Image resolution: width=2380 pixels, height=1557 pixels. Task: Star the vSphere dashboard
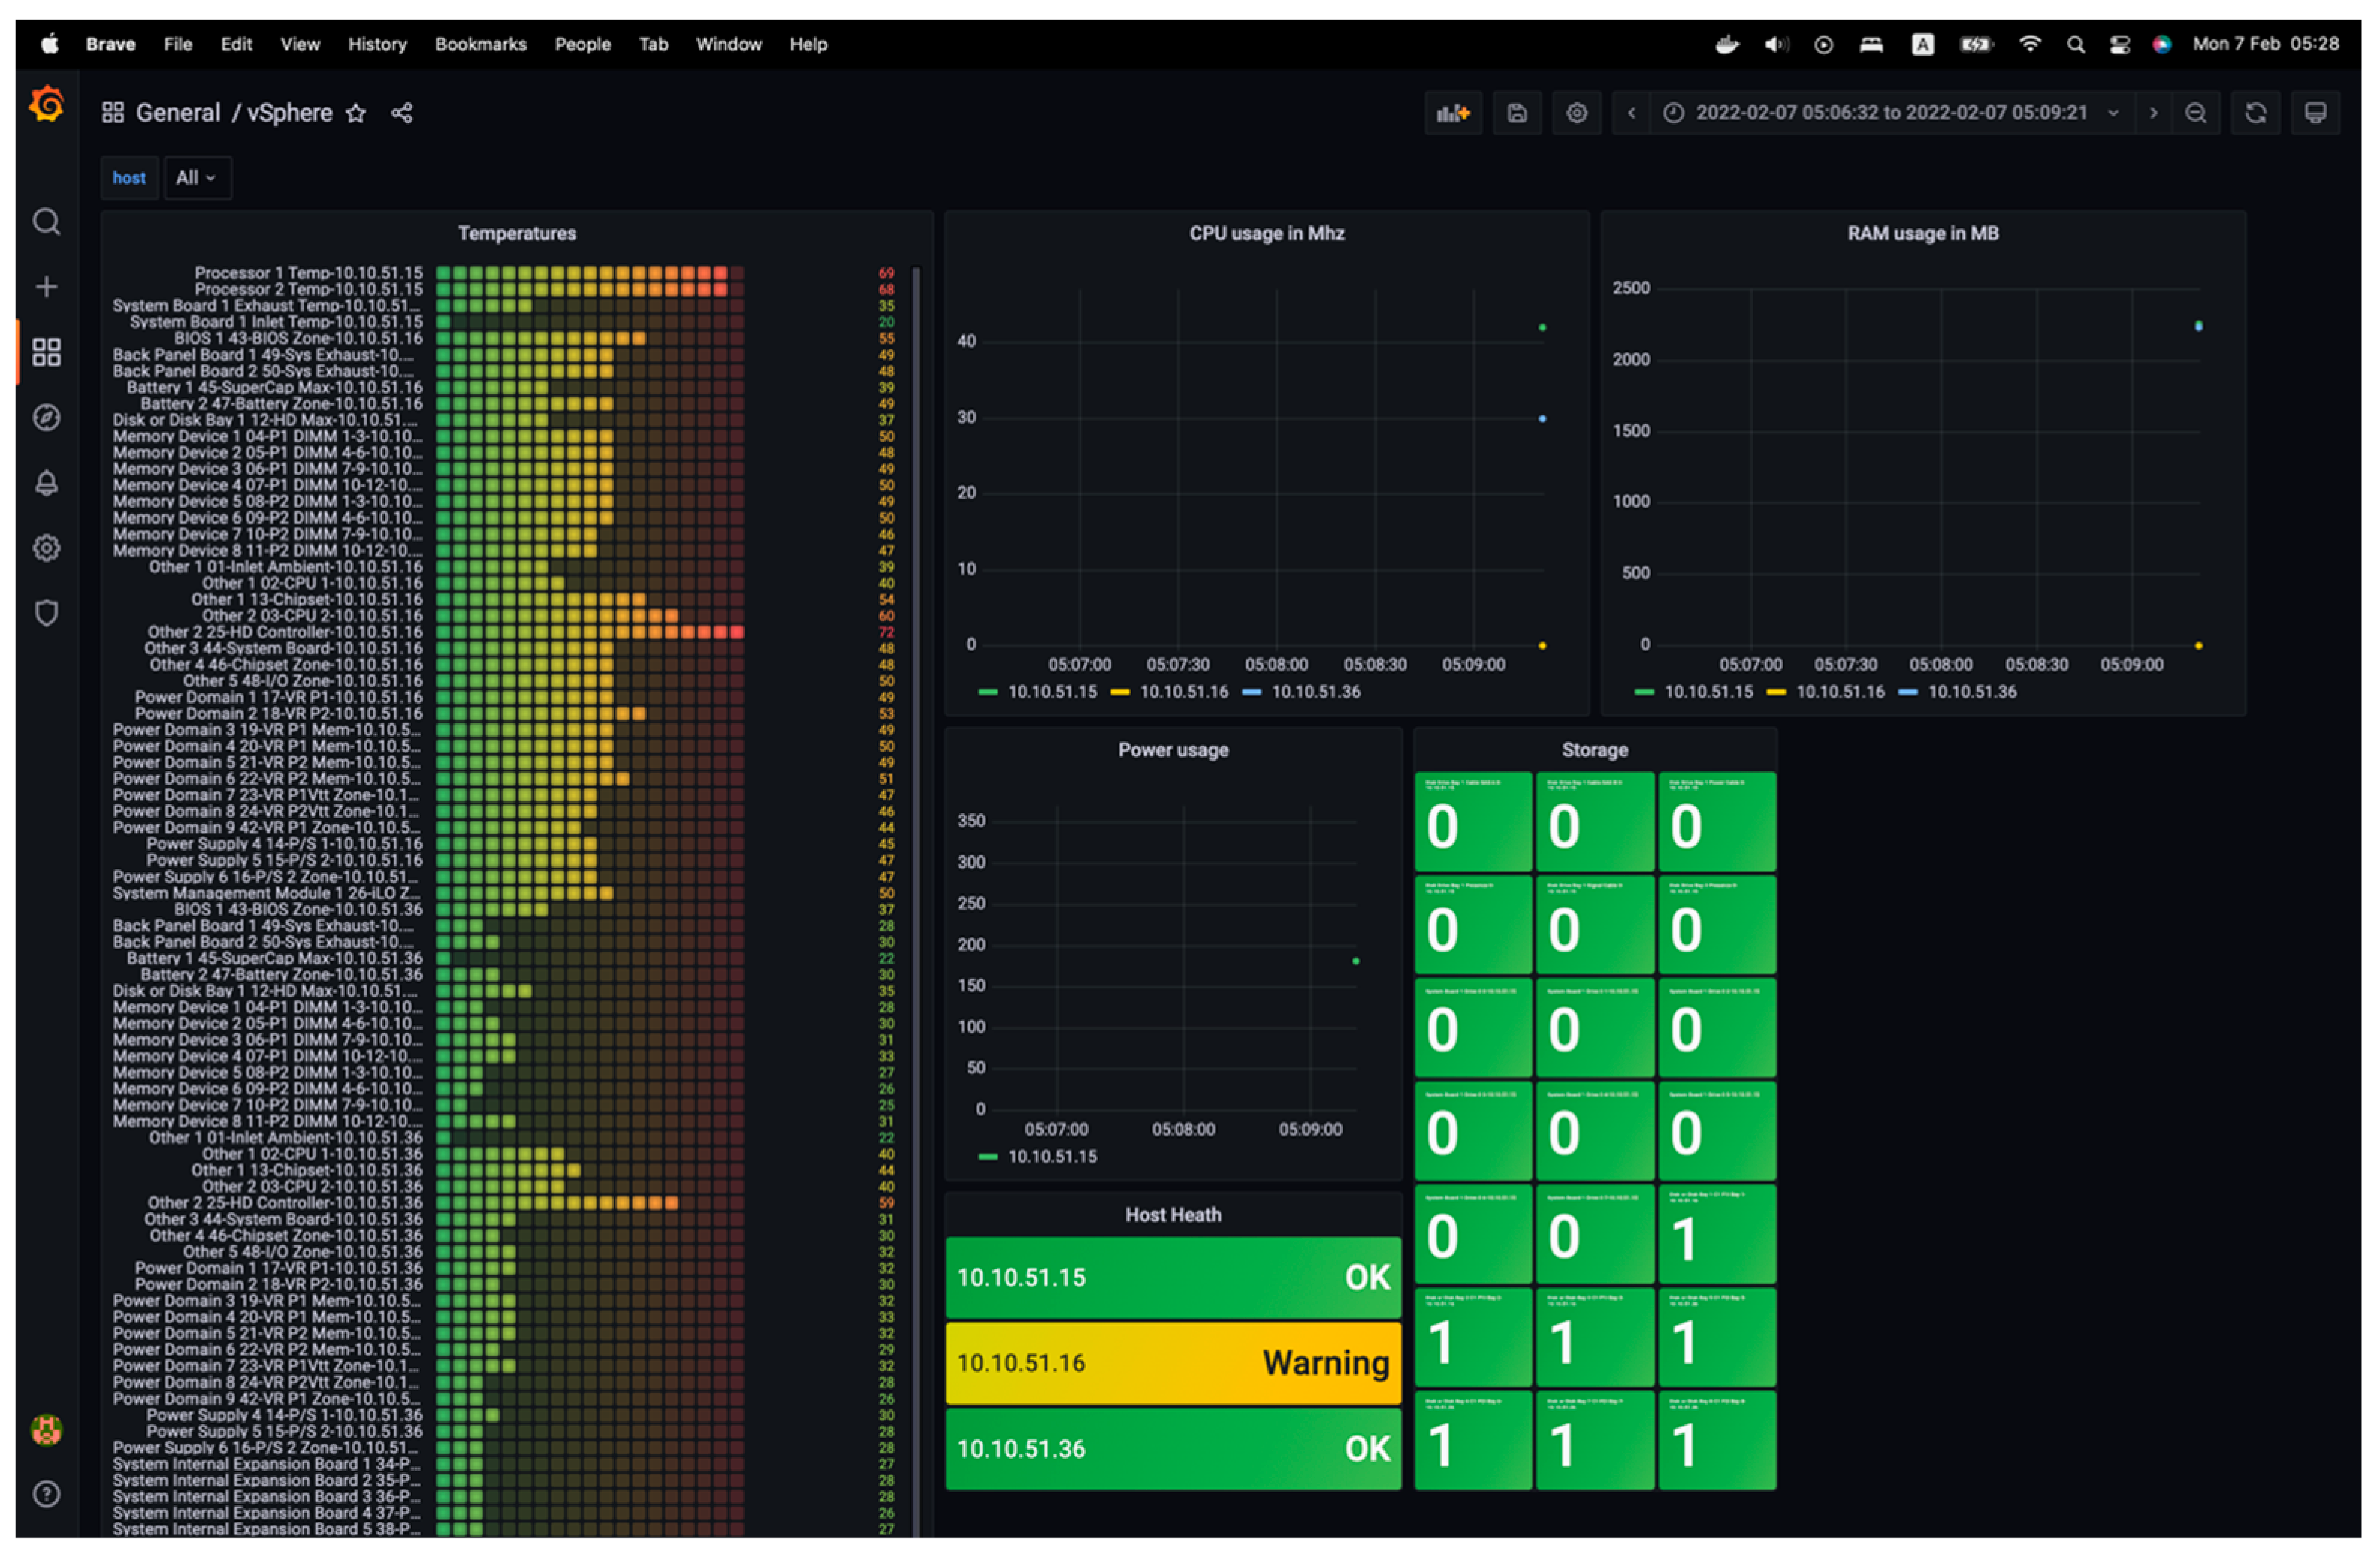(355, 113)
